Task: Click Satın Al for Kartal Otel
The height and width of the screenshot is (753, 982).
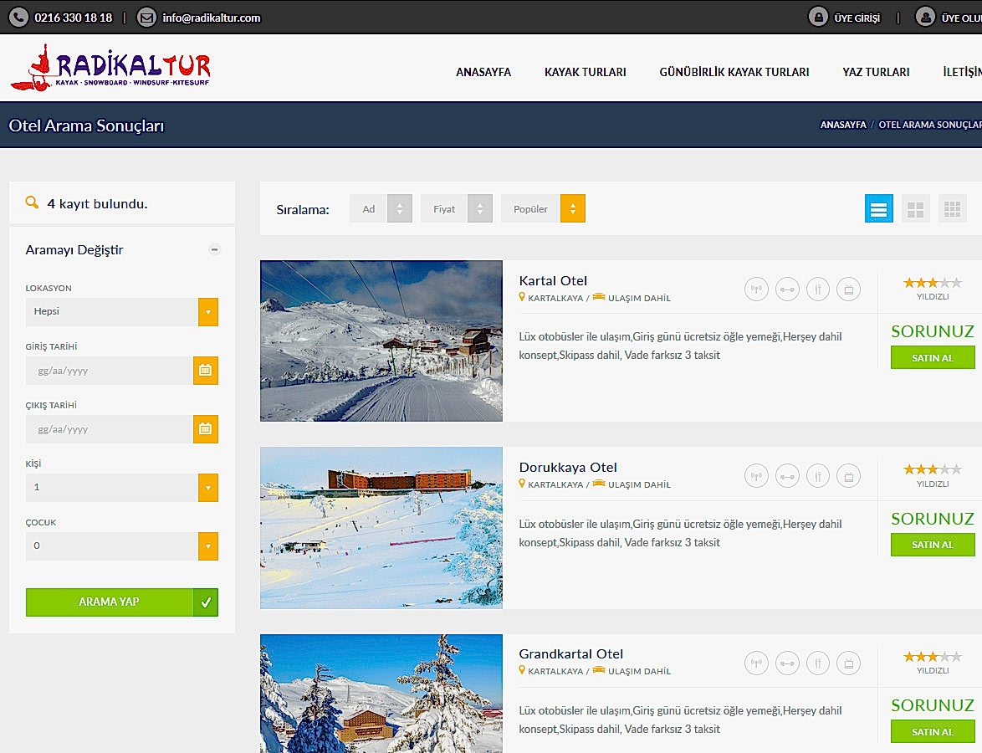Action: [932, 358]
